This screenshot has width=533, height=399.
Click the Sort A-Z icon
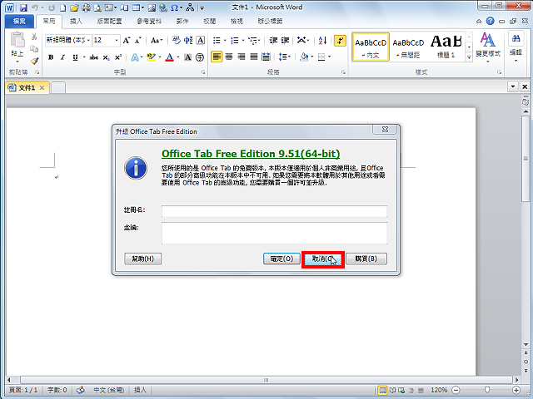[322, 41]
